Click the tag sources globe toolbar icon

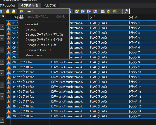[115, 11]
